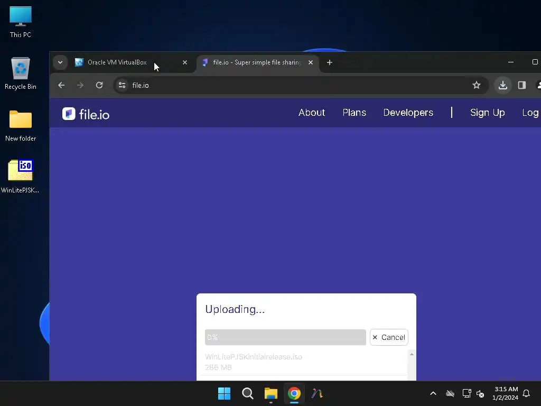
Task: Reload the file.io page
Action: [x=99, y=85]
